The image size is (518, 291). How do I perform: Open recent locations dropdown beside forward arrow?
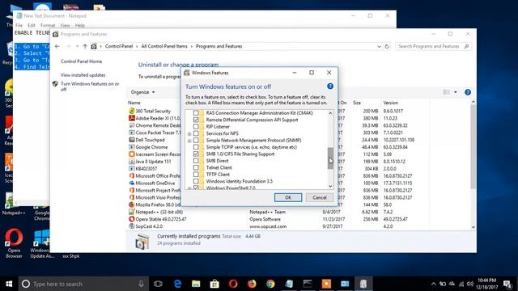77,47
